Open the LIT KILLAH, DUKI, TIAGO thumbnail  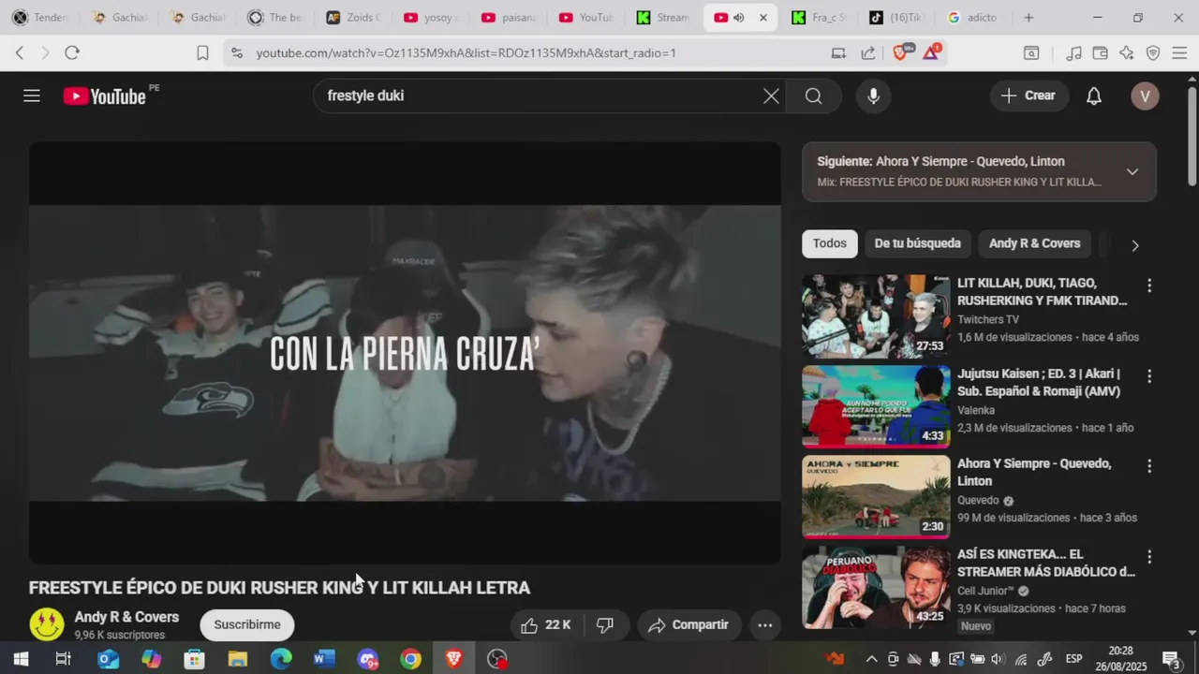point(876,316)
